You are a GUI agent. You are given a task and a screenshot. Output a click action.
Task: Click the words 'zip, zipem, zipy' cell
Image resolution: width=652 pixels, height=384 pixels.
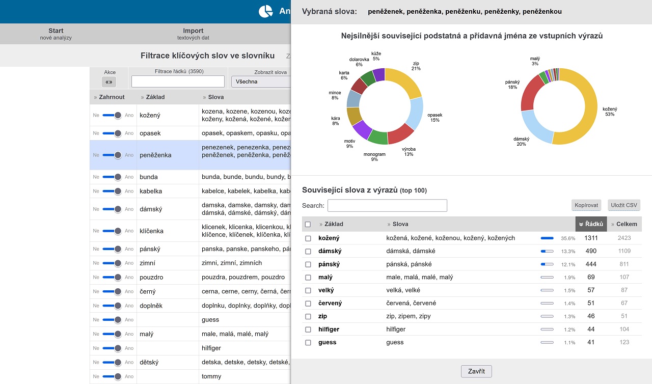click(409, 316)
